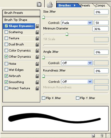Switch to the Tool Presets tab

click(x=85, y=6)
